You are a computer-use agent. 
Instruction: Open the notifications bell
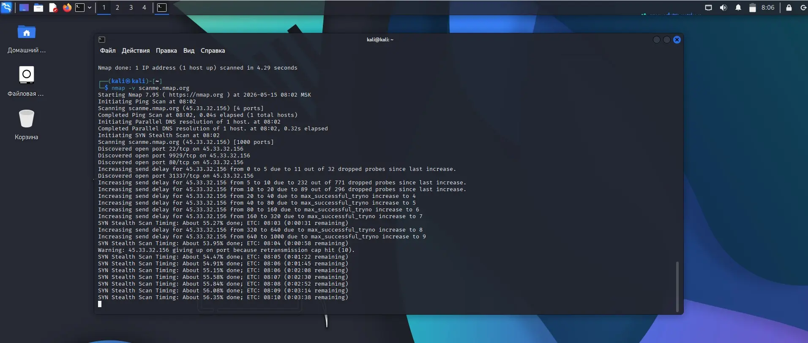click(738, 8)
